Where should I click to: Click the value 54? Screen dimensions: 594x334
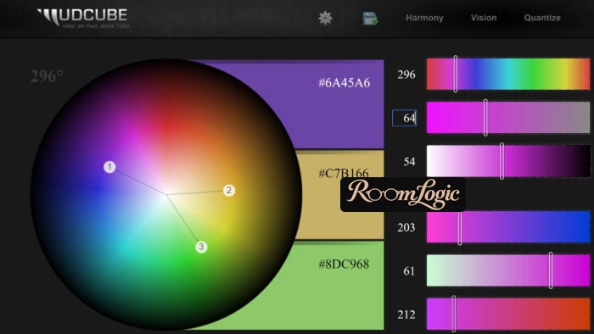[x=409, y=162]
